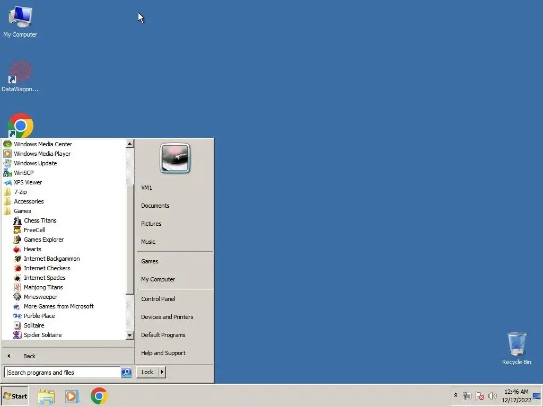The height and width of the screenshot is (407, 543).
Task: Open Control Panel
Action: pos(158,299)
